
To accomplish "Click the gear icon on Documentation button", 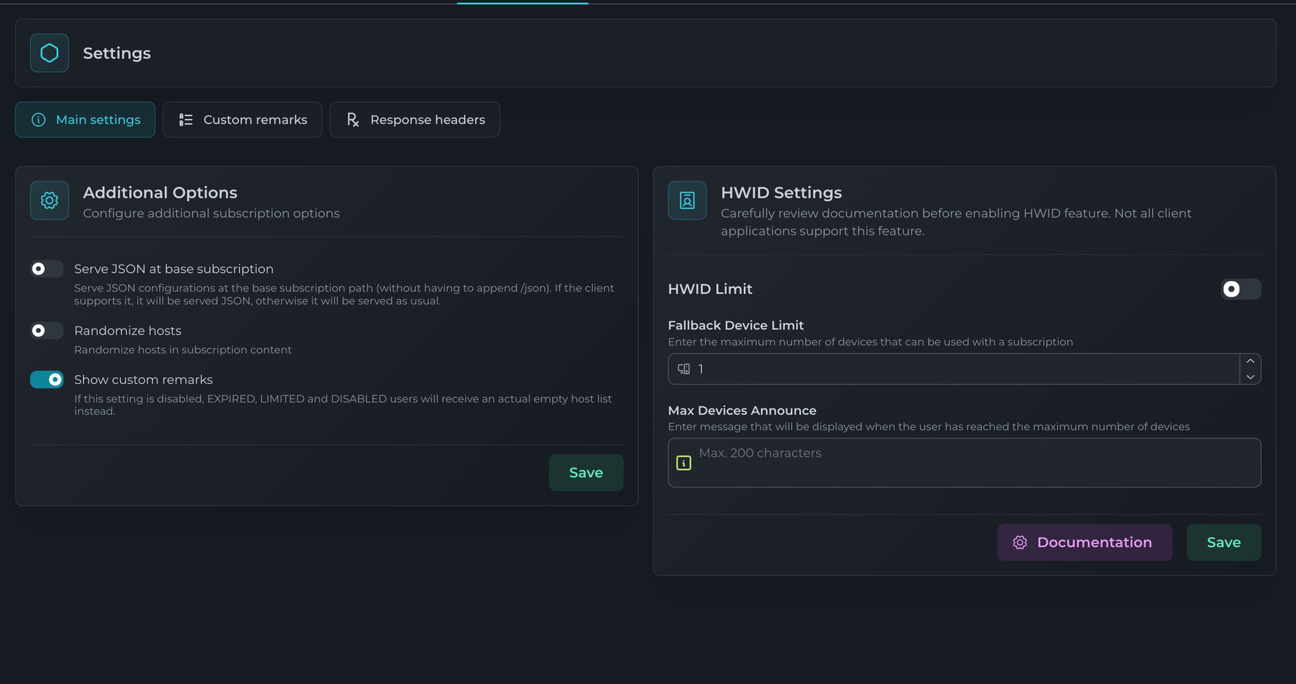I will click(x=1020, y=542).
